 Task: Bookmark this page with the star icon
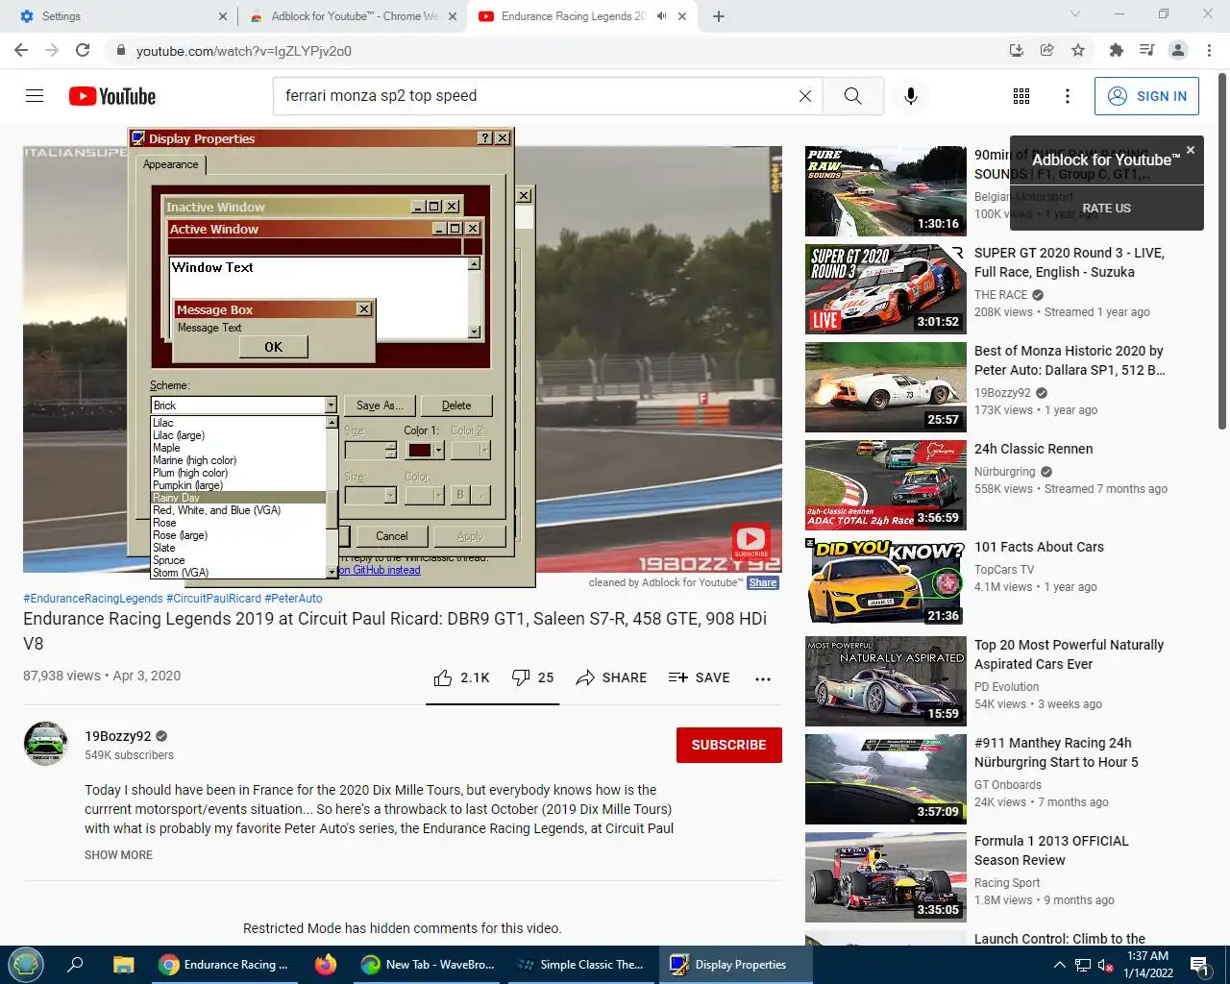(x=1078, y=50)
